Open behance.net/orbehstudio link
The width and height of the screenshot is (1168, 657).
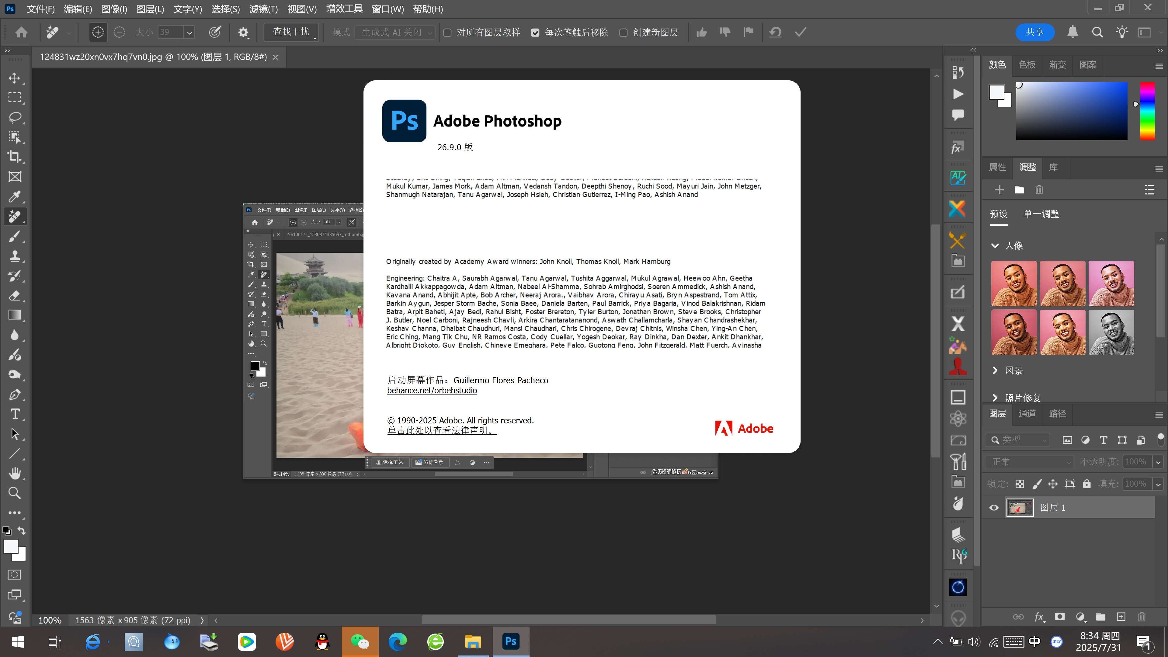[x=432, y=390]
